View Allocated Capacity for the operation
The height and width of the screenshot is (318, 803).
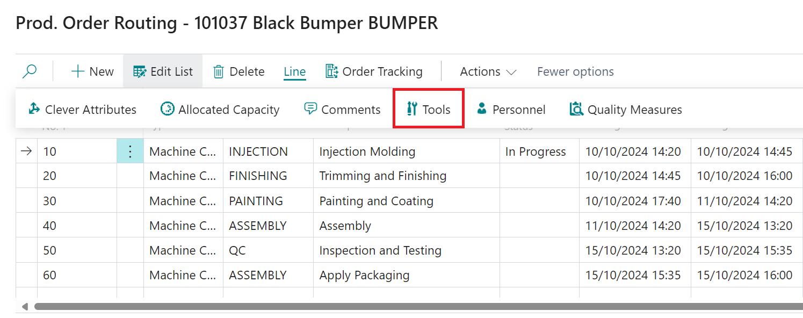coord(220,109)
